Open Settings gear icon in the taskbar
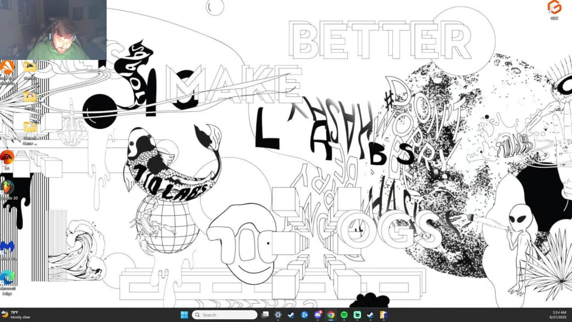The height and width of the screenshot is (322, 572). click(278, 315)
